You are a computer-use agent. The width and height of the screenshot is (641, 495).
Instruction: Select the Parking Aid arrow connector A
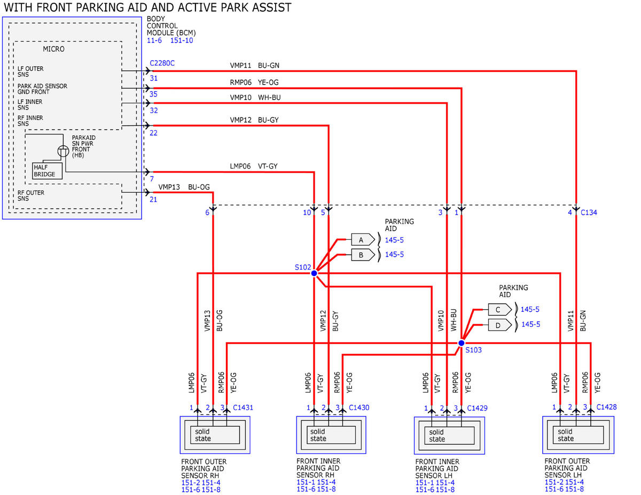pyautogui.click(x=363, y=240)
